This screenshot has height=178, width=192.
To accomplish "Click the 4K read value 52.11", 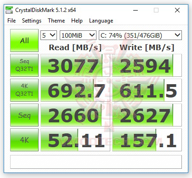I will click(75, 140).
